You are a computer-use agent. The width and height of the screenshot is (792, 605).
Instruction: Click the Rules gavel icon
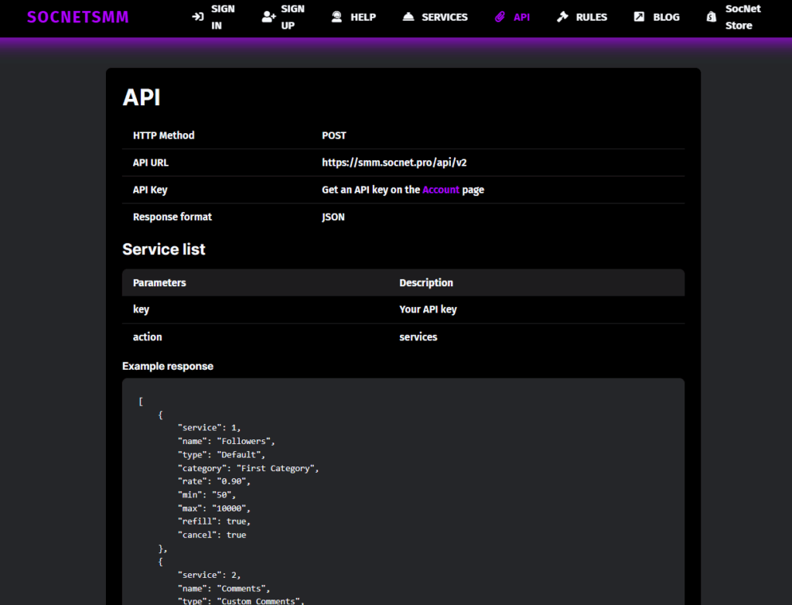point(562,17)
